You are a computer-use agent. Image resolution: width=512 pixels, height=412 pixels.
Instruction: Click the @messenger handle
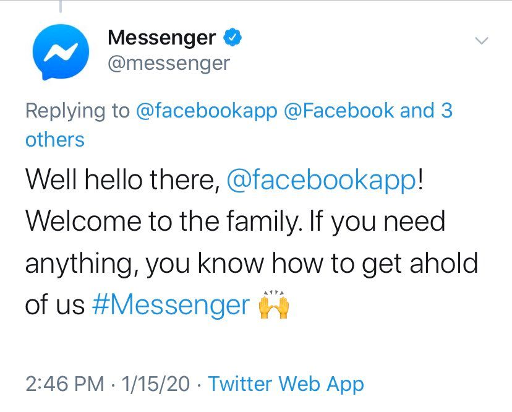(x=168, y=62)
